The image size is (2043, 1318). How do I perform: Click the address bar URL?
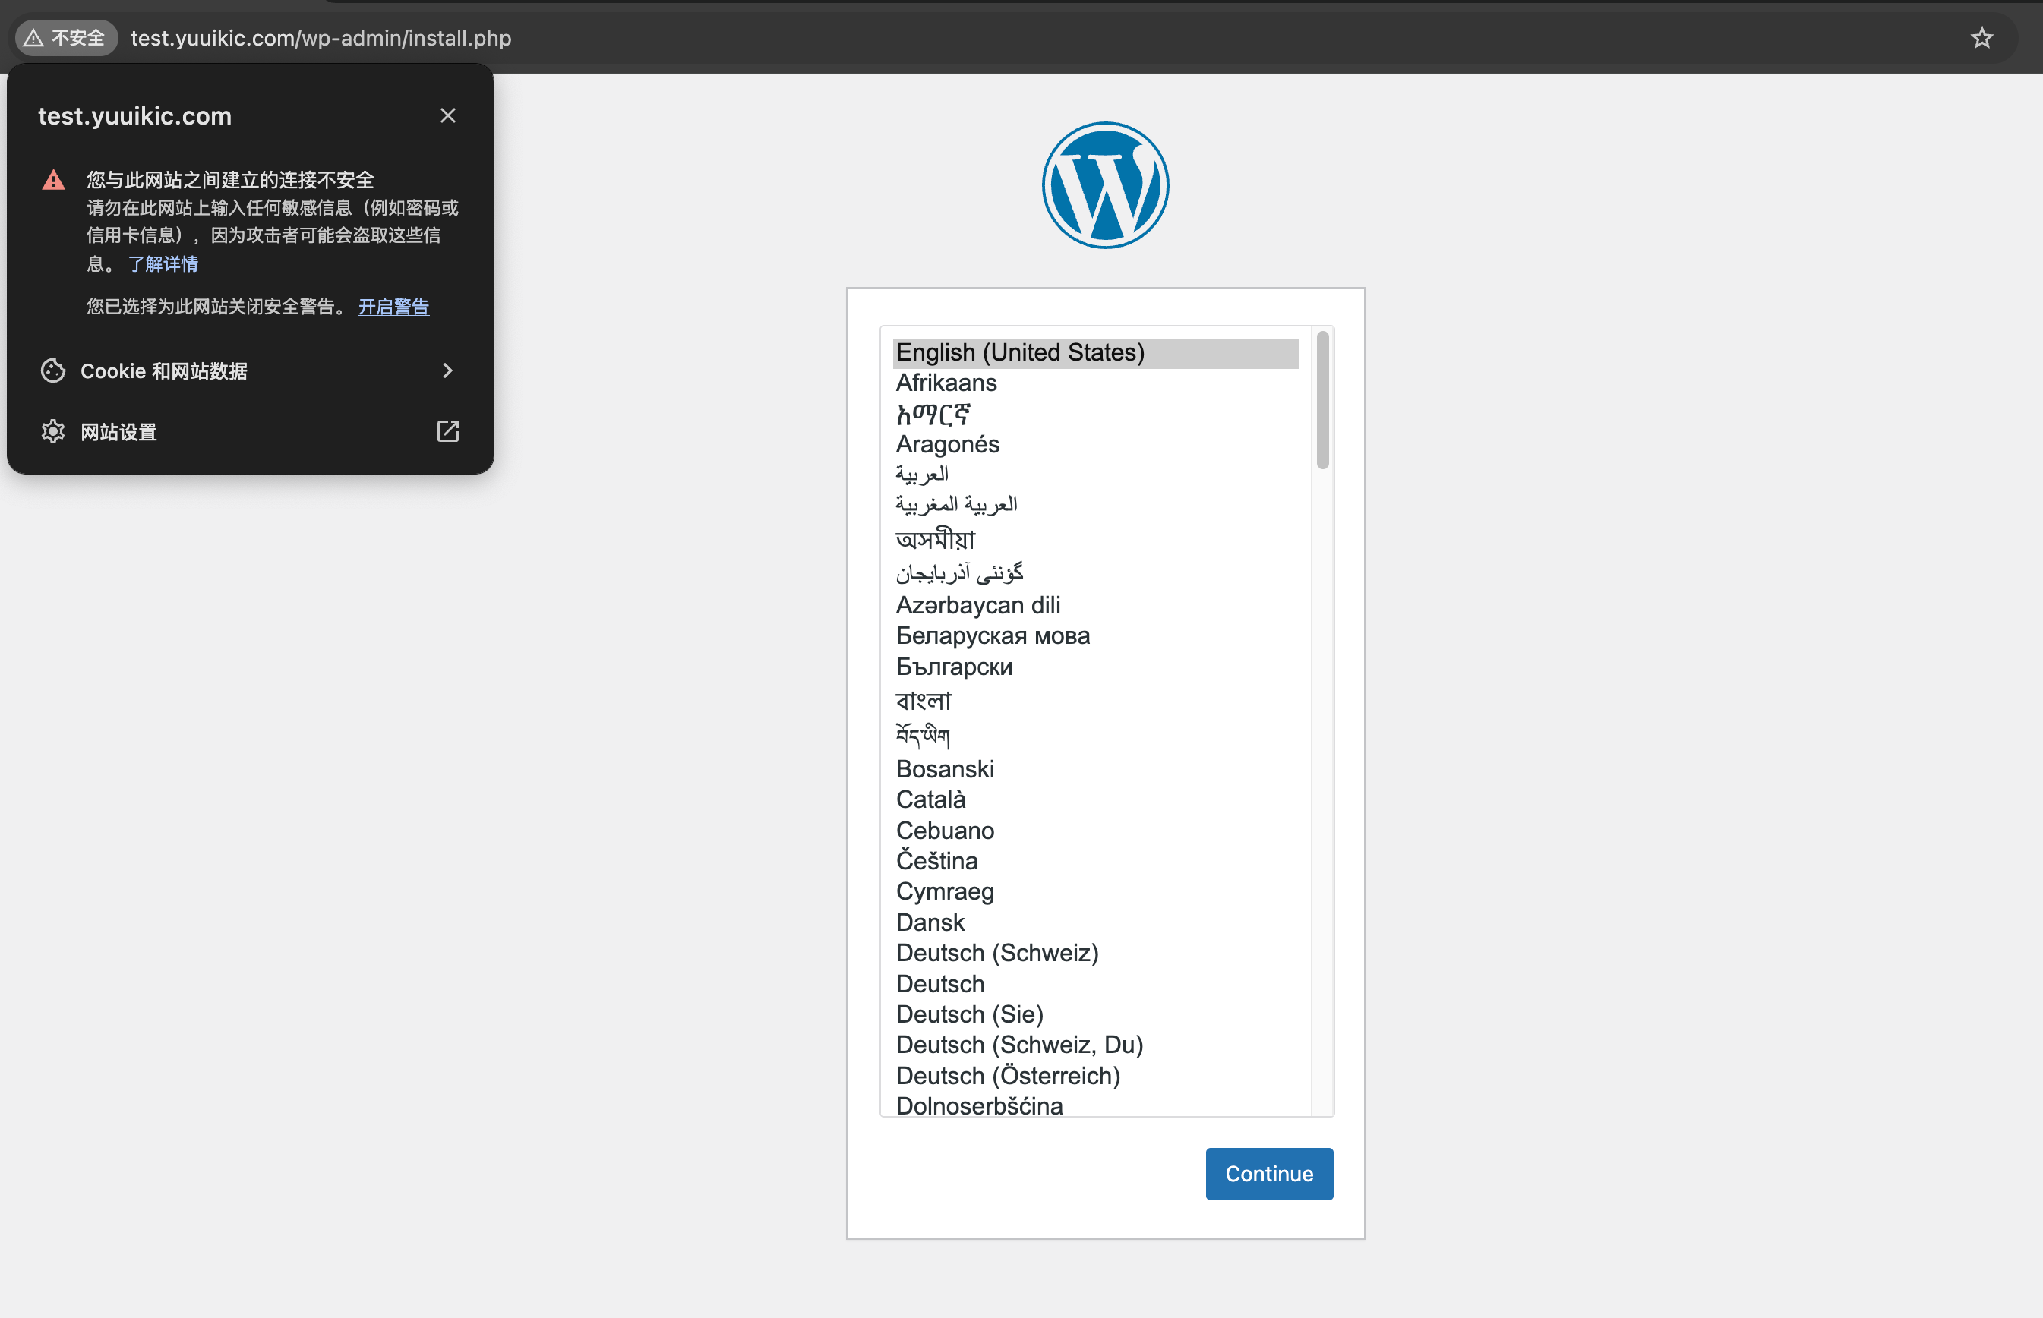(320, 38)
